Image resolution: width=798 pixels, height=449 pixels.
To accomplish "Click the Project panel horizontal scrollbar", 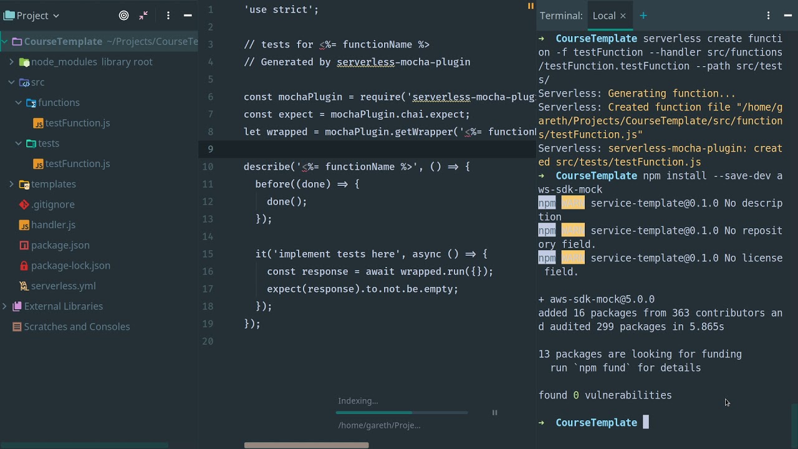I will coord(84,445).
